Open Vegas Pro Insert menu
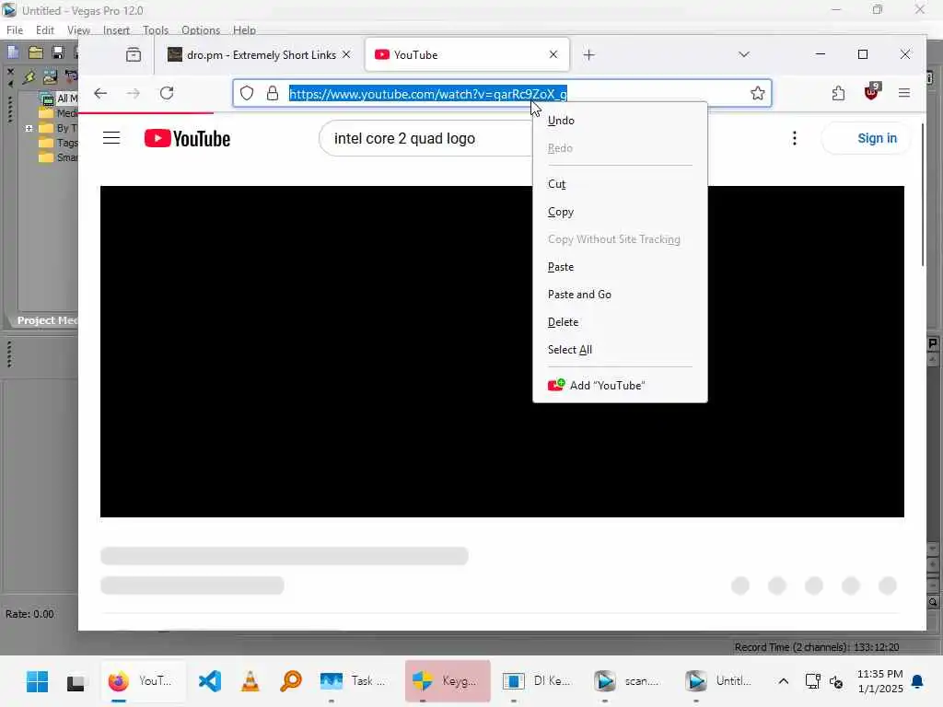This screenshot has height=707, width=943. tap(116, 30)
